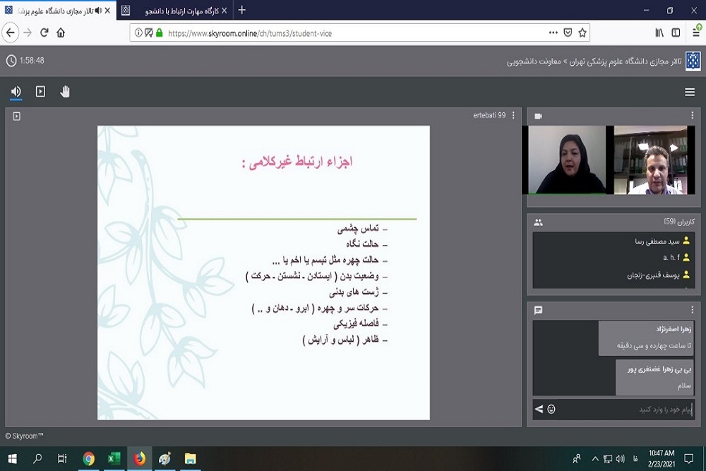Switch to the second browser tab
706x471 pixels.
click(x=173, y=11)
